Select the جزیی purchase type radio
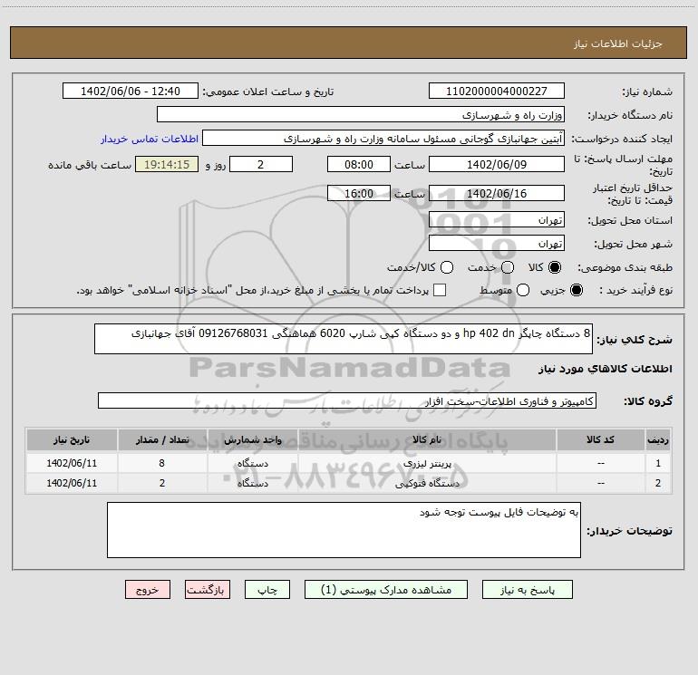 point(577,290)
